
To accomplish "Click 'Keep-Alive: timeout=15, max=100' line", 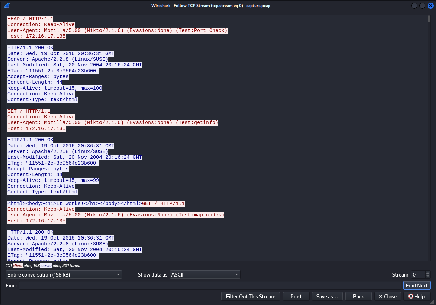I will point(55,88).
